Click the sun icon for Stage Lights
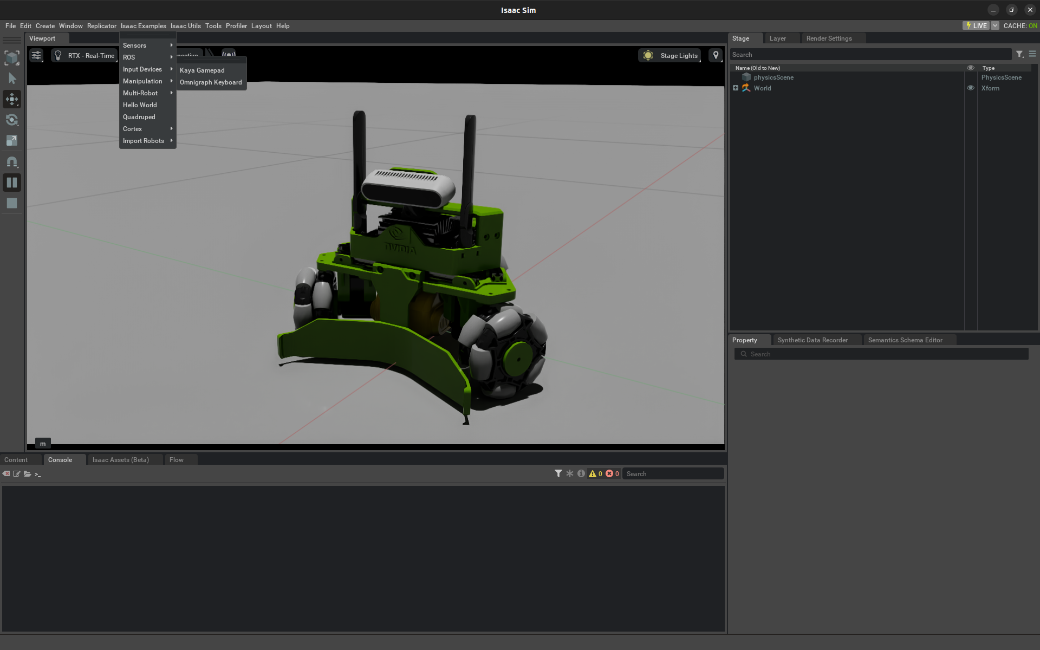 coord(648,55)
